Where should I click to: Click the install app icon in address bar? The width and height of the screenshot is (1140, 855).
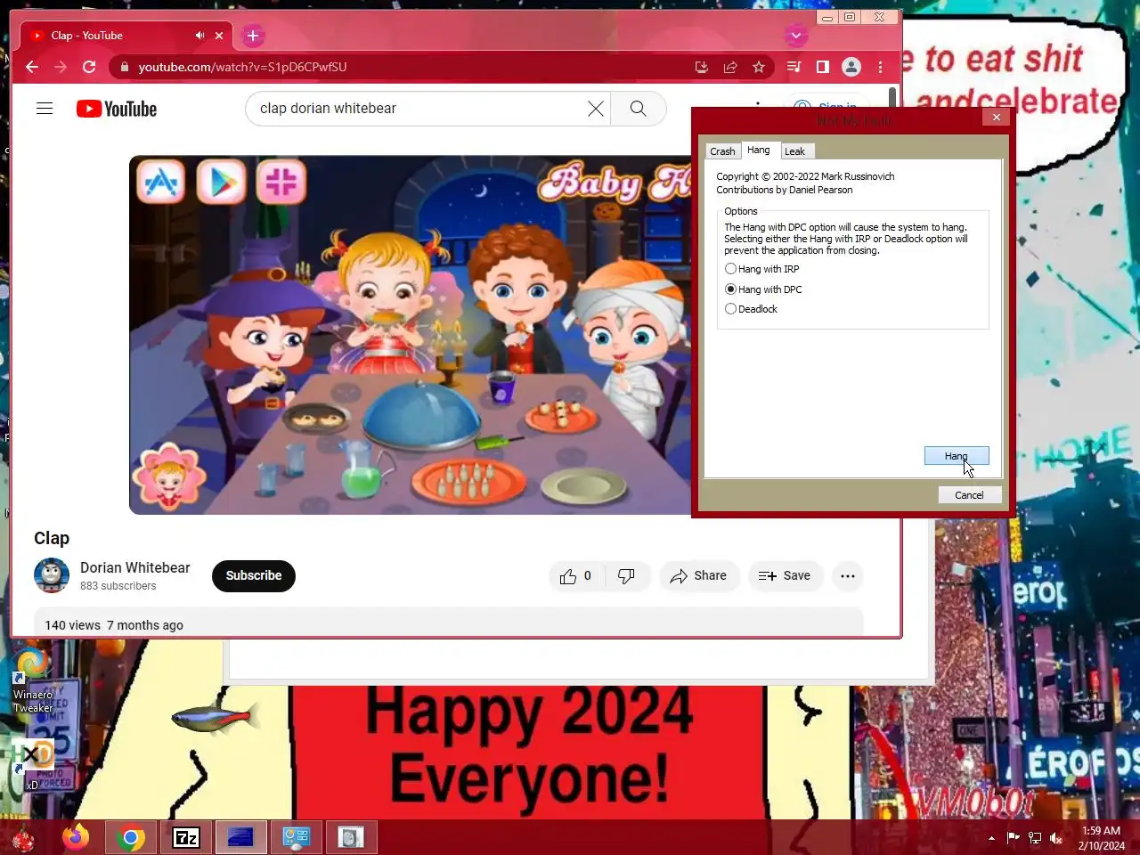coord(702,67)
